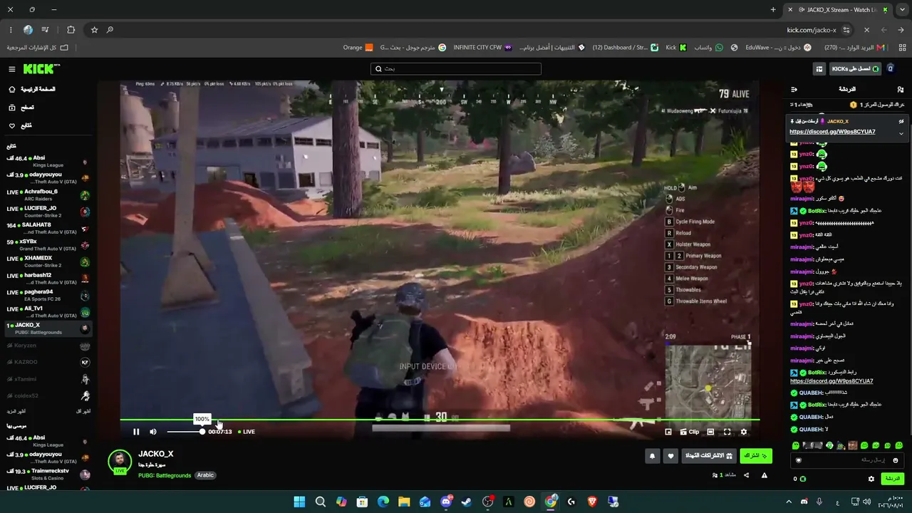Open Achrafbou_6 ARC Raiders channel
The image size is (912, 513).
click(47, 195)
